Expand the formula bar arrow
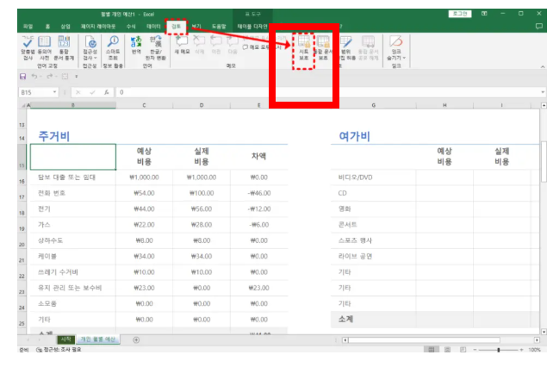This screenshot has width=553, height=386. click(x=543, y=92)
